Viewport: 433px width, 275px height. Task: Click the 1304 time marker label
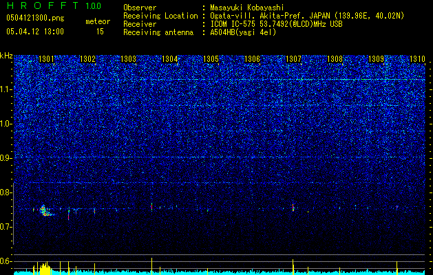pyautogui.click(x=169, y=58)
